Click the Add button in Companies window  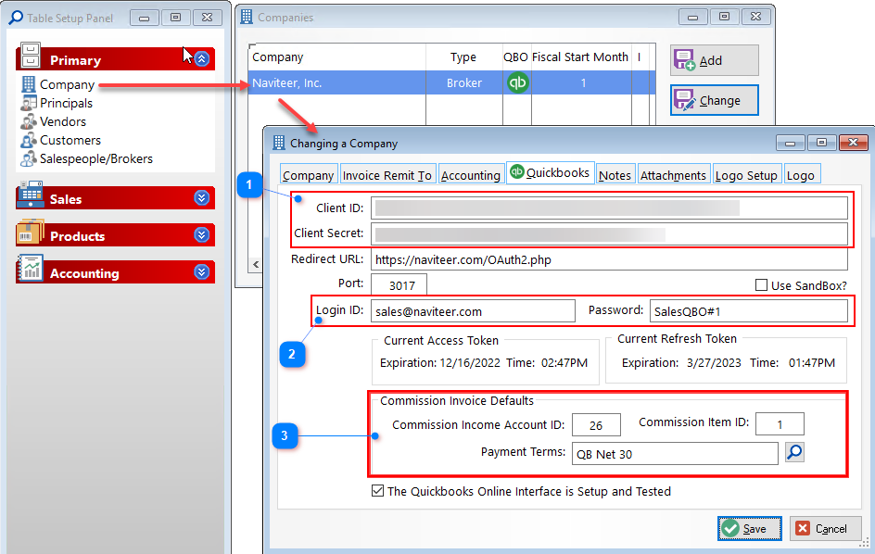[x=715, y=60]
